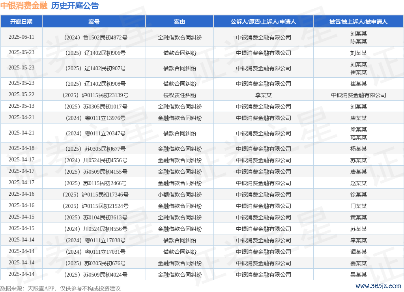The image size is (404, 292).
Task: Select the 开庭日期 column header
Action: (21, 22)
